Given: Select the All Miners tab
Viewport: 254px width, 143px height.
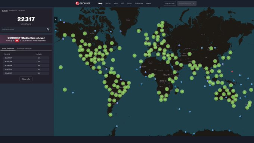Looking at the screenshot, I should tap(5, 10).
